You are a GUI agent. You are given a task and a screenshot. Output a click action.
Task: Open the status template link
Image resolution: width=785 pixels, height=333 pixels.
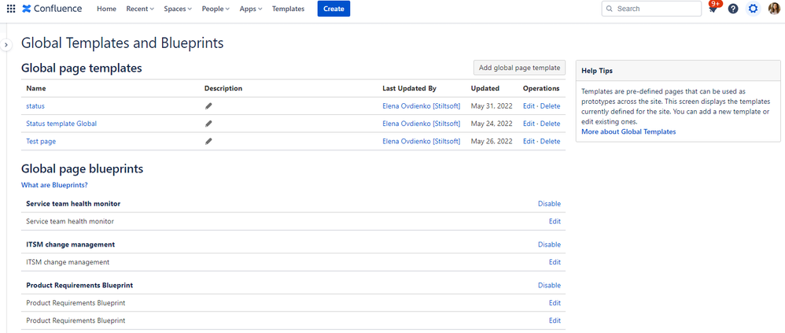click(x=35, y=106)
